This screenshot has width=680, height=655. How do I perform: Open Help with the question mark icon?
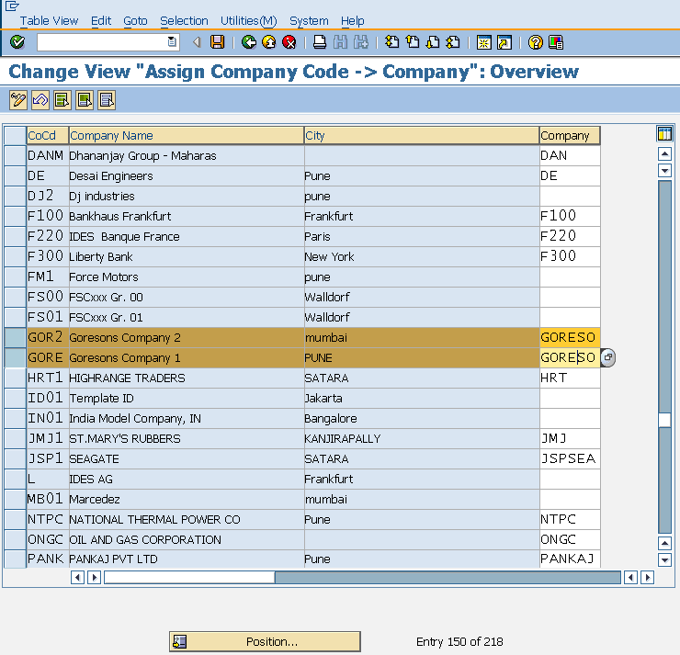pos(536,42)
